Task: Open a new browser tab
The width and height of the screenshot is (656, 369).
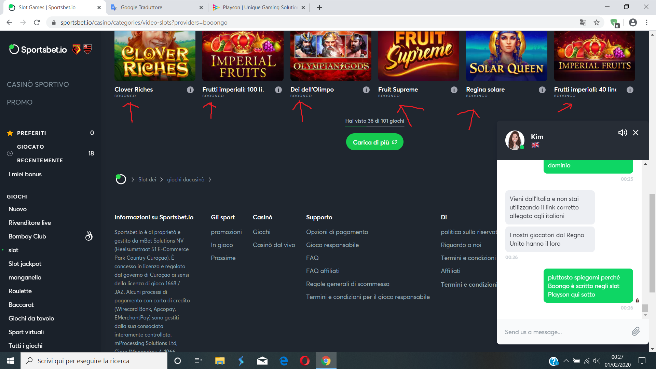Action: 319,8
